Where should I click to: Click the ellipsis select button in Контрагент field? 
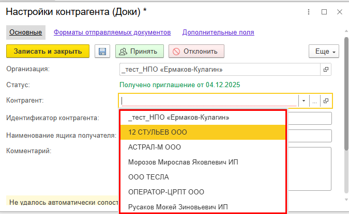click(314, 101)
